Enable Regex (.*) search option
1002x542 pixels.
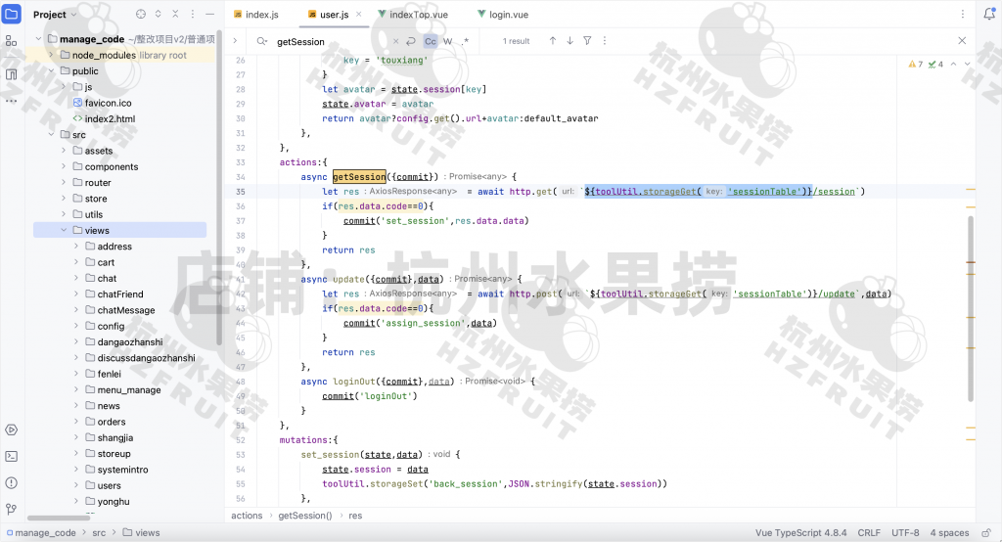465,41
